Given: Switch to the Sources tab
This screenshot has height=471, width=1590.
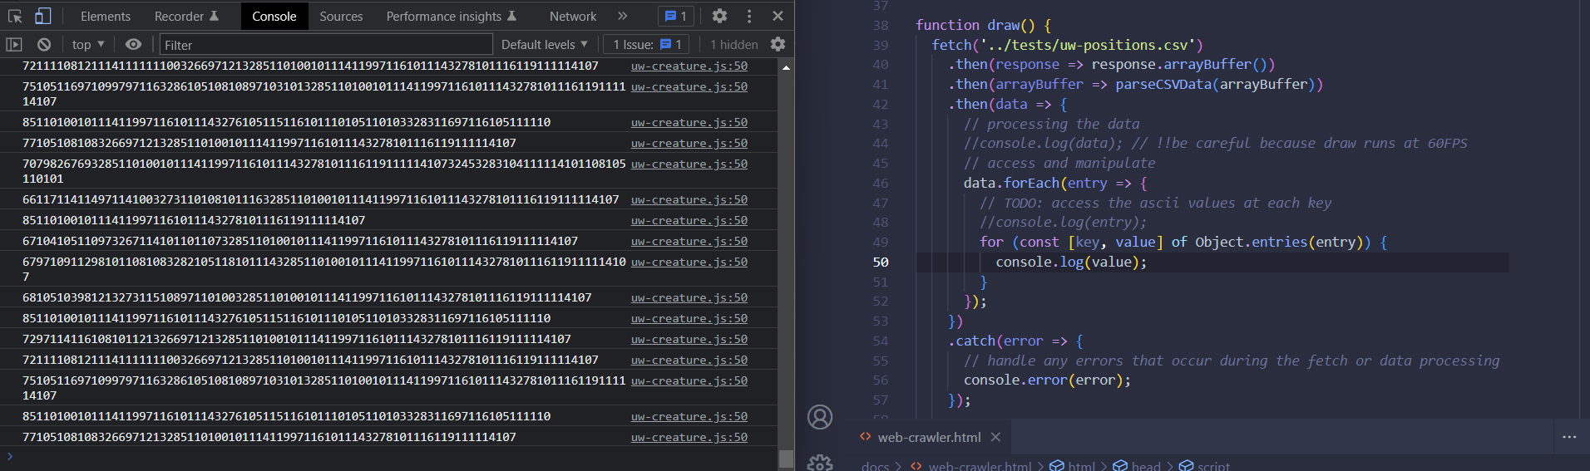Looking at the screenshot, I should click(x=341, y=17).
